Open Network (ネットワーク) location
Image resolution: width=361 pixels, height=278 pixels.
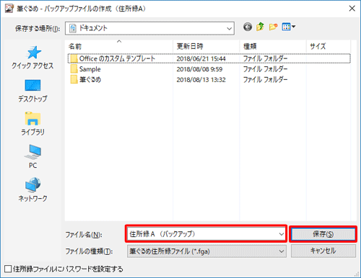click(x=32, y=189)
